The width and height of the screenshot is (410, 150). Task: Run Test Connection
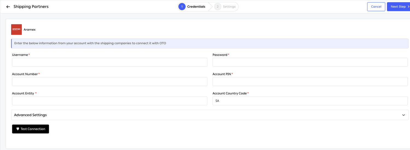(30, 129)
